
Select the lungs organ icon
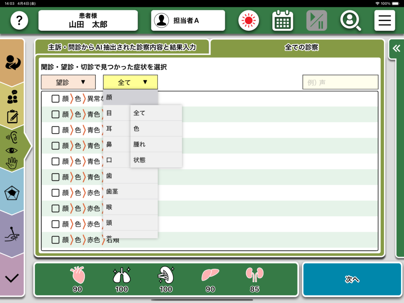(122, 275)
